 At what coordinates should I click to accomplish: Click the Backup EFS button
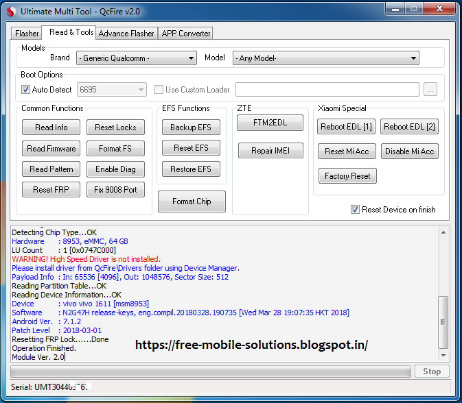pos(191,127)
